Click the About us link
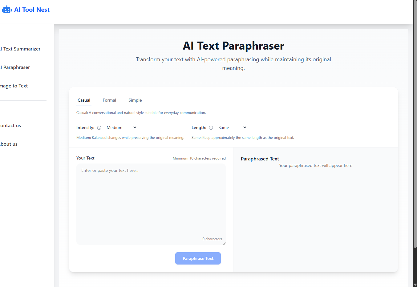The height and width of the screenshot is (287, 417). tap(9, 144)
